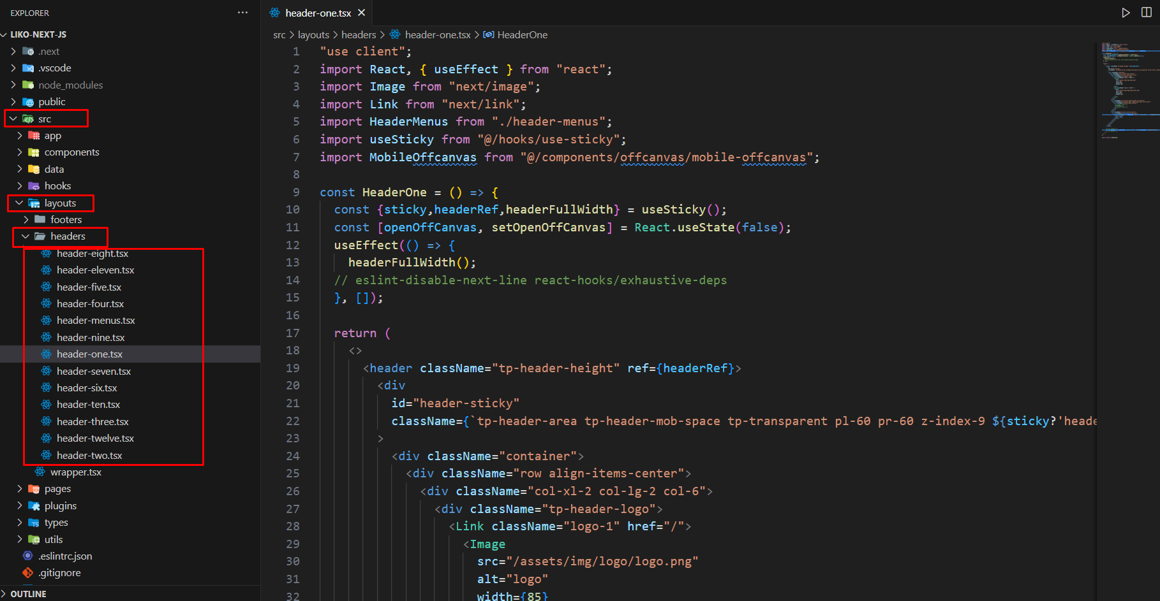Click the .eslintrc.json ESLint icon
Screen dimensions: 1160x601
pos(28,556)
